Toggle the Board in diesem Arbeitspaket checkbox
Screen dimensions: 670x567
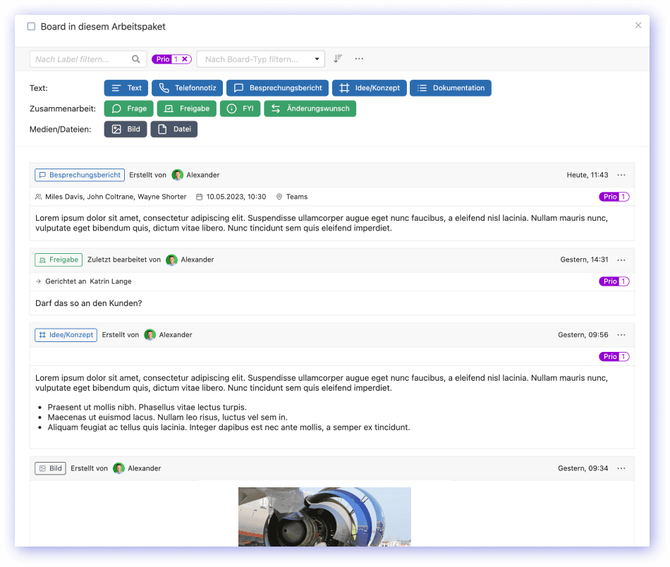31,27
